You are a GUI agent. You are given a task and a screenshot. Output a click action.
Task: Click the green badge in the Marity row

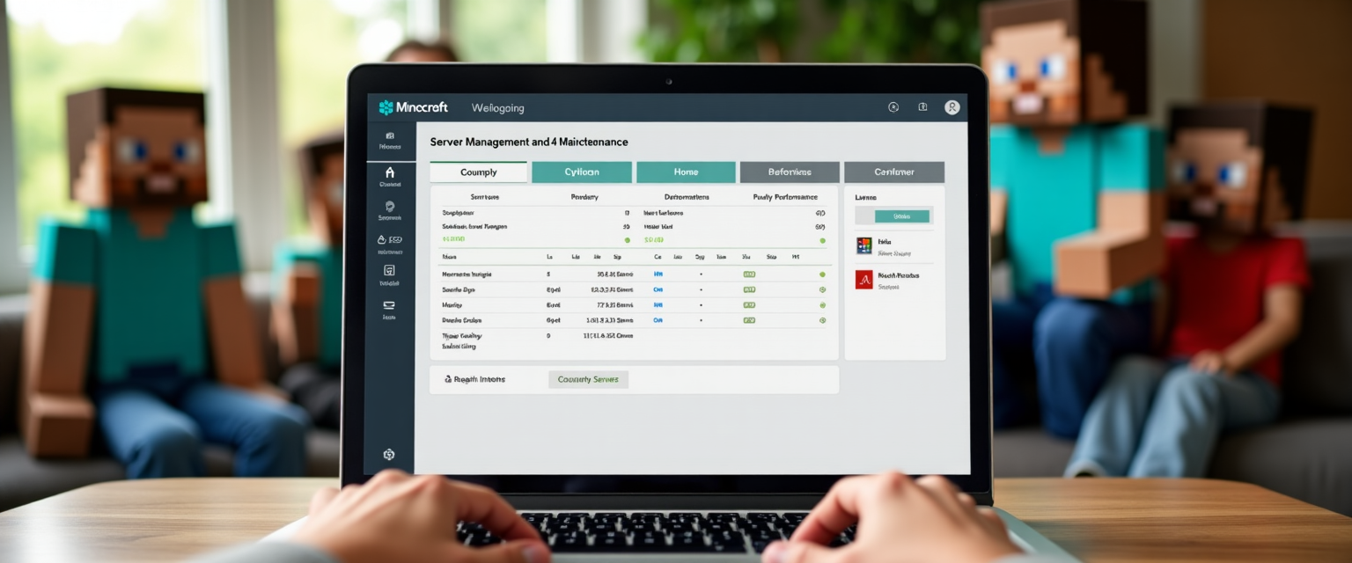[x=749, y=305]
